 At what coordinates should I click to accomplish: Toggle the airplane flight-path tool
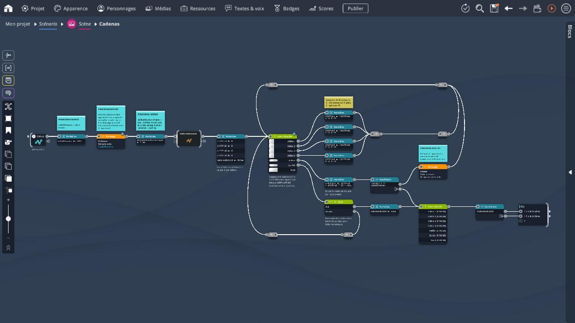coord(8,55)
